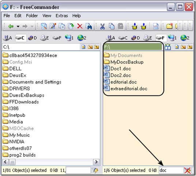Screen dimensions: 196x176
Task: Select the My Music folder
Action: tap(16, 135)
